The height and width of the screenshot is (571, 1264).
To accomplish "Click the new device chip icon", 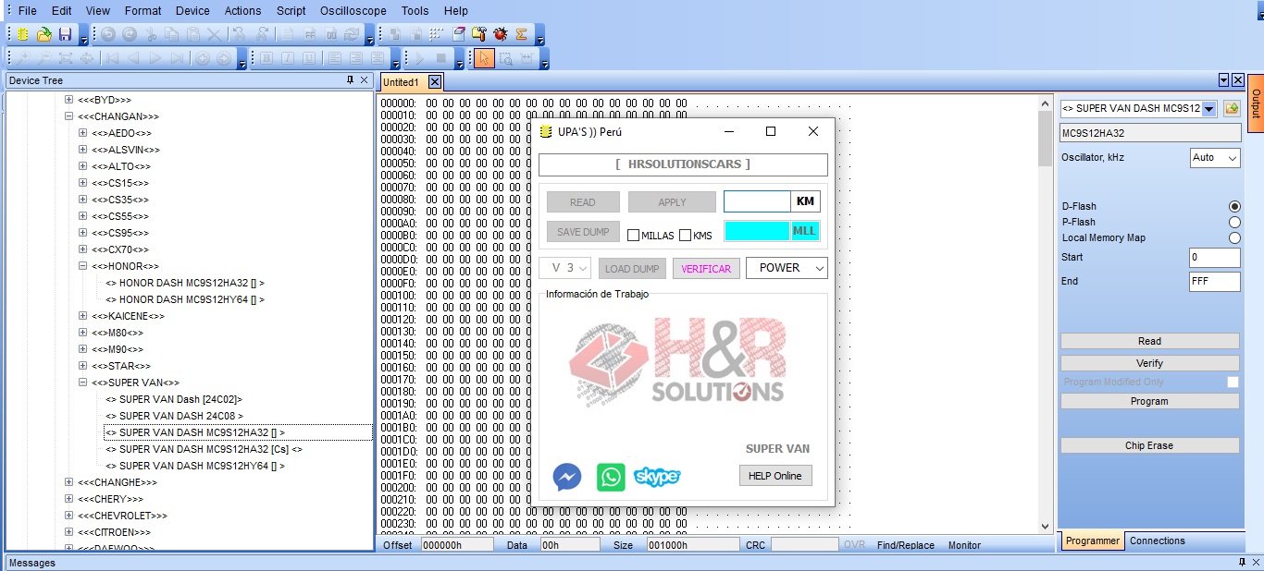I will (23, 34).
